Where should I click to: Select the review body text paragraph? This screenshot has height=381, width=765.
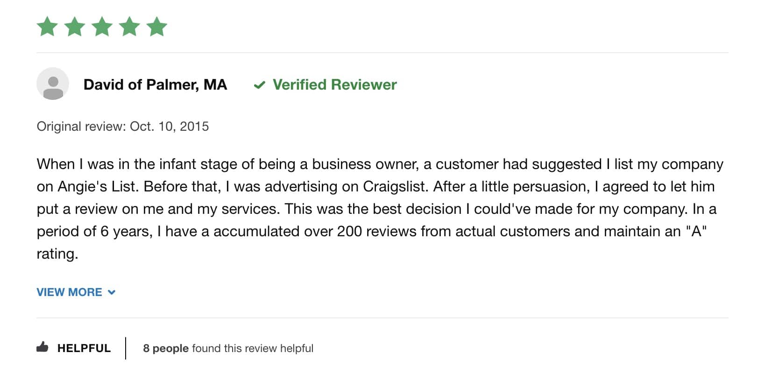coord(374,209)
